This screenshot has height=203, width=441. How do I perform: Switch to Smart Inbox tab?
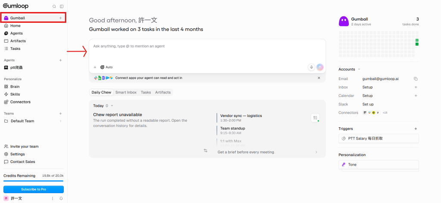tap(126, 92)
